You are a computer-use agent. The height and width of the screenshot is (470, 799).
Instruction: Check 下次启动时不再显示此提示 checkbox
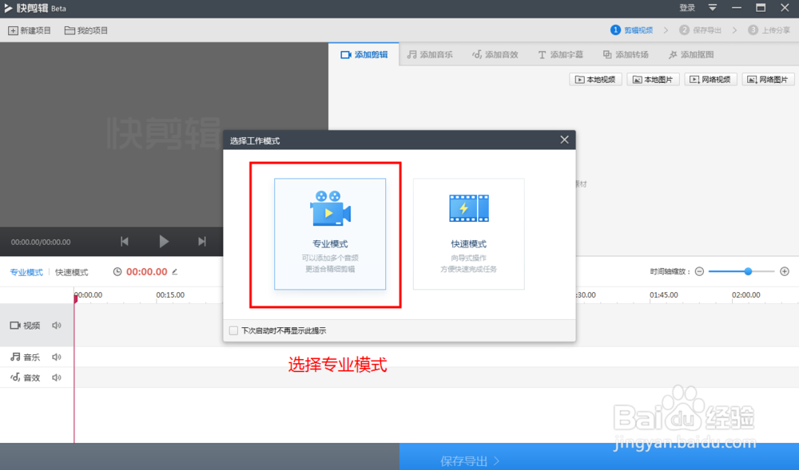233,330
